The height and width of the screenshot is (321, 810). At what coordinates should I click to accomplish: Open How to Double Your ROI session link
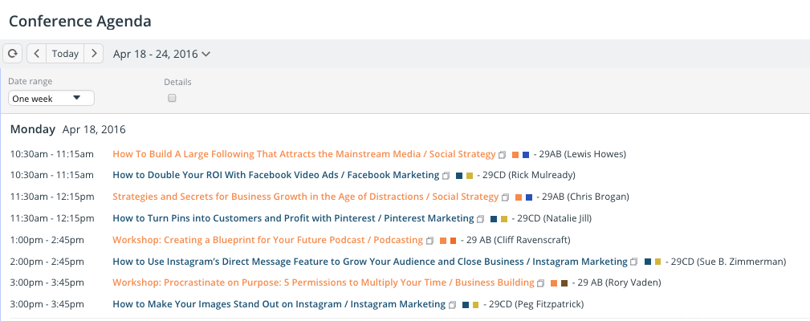pyautogui.click(x=276, y=175)
